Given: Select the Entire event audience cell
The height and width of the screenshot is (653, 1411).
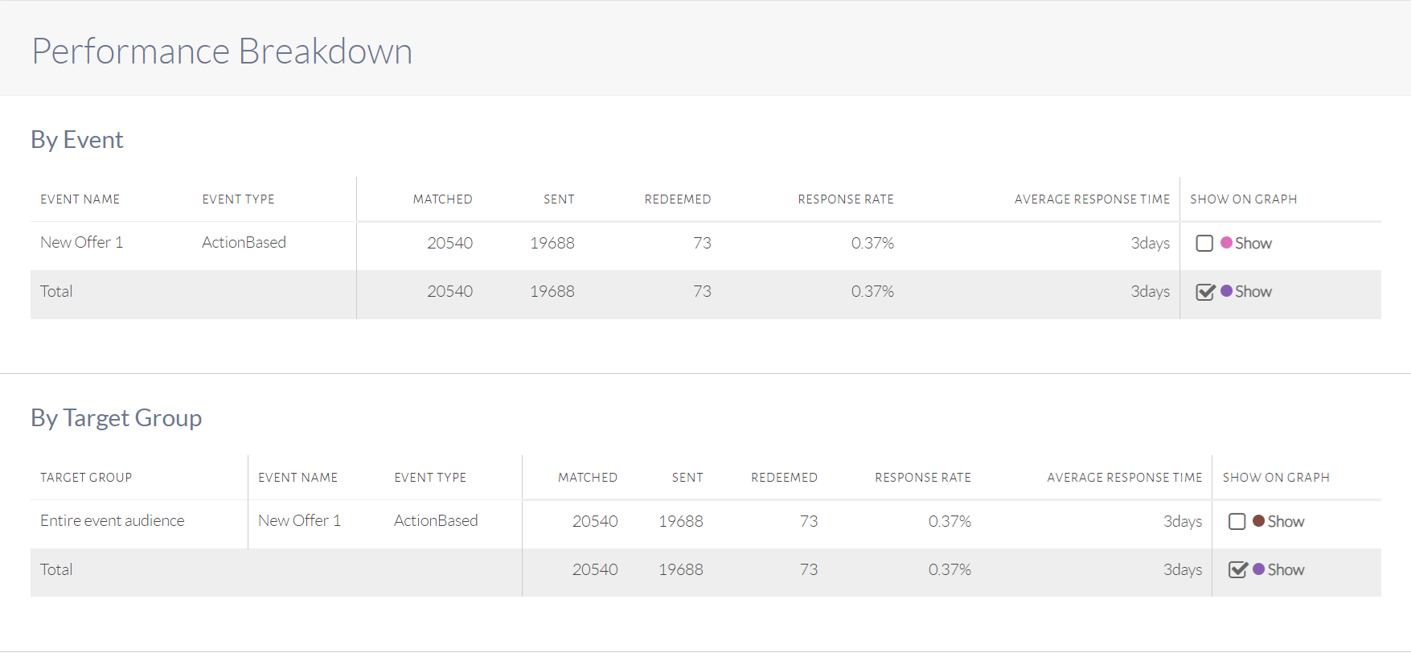Looking at the screenshot, I should 113,521.
